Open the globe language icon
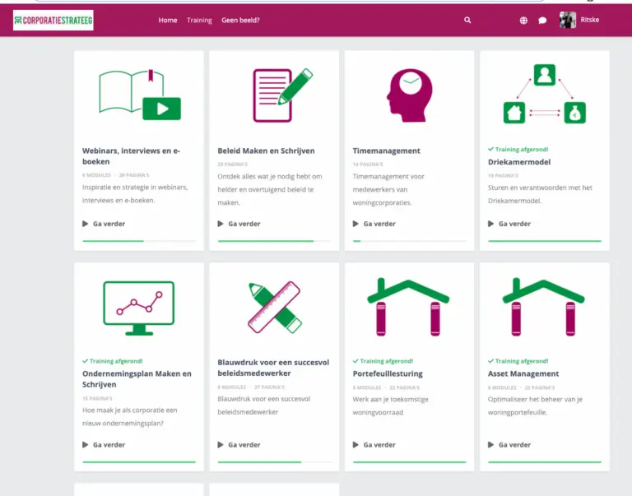Viewport: 632px width, 496px height. (523, 21)
